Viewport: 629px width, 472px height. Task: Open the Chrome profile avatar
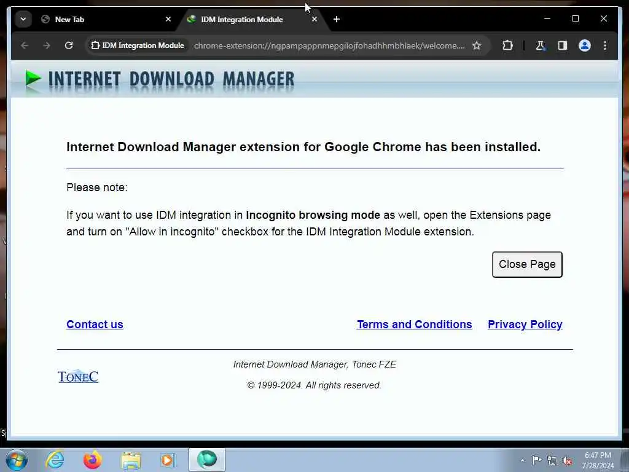(x=585, y=45)
